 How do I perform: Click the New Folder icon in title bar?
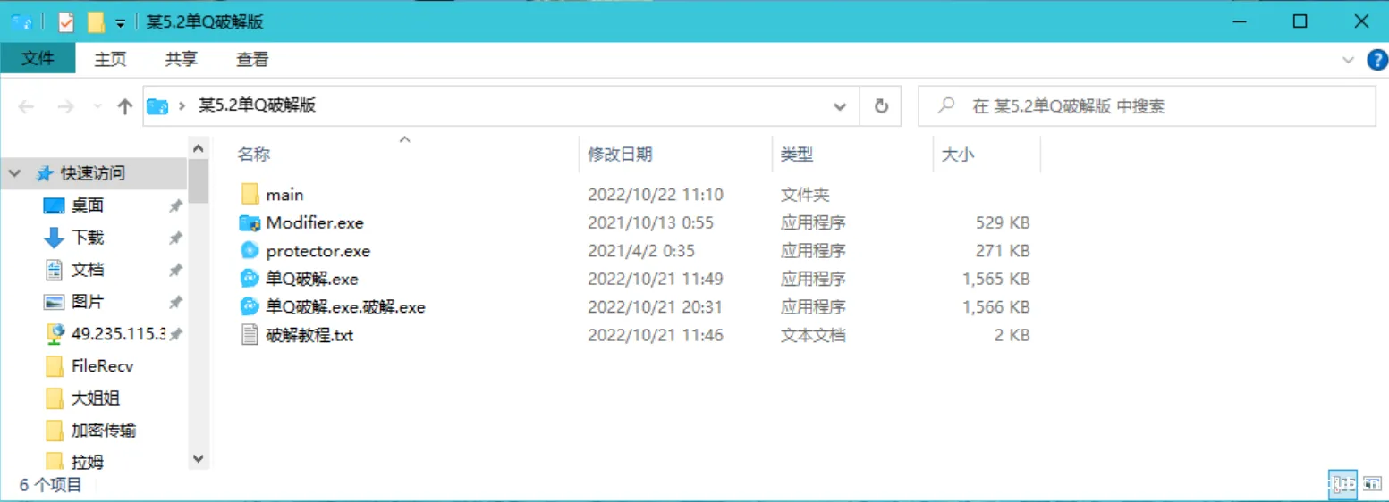(96, 22)
